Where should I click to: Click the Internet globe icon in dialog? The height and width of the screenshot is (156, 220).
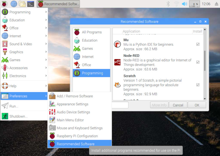(77, 57)
